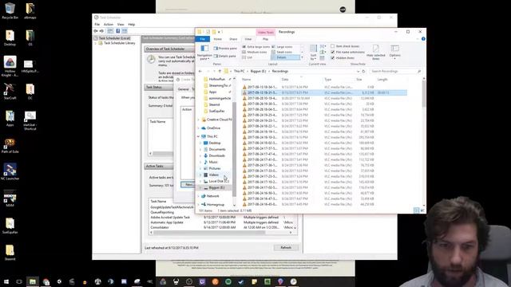Screen dimensions: 511x287
Task: Open Task Scheduler Action menu
Action: [x=109, y=25]
